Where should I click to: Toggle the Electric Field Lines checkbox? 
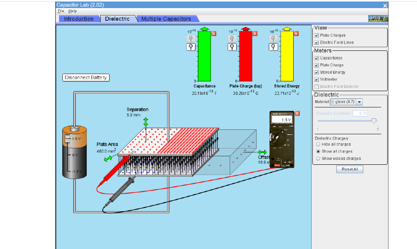tap(316, 42)
